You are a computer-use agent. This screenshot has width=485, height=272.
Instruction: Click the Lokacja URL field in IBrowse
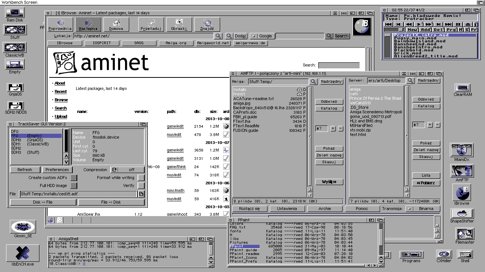[142, 36]
